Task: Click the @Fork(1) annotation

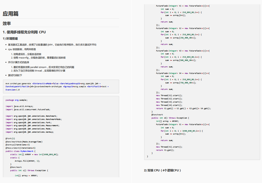Action: (10, 138)
